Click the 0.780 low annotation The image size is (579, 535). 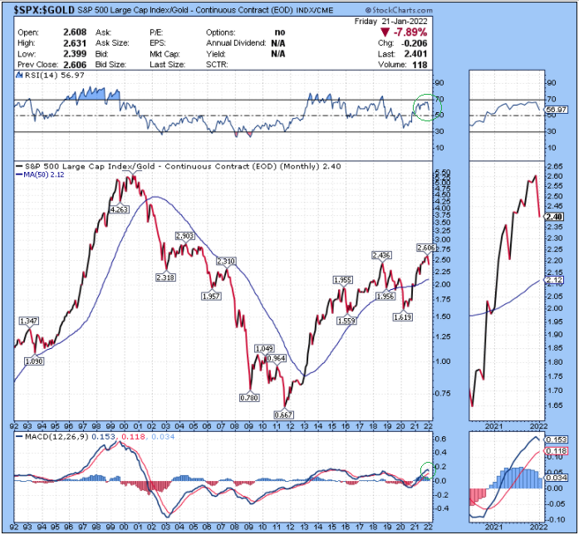click(249, 398)
